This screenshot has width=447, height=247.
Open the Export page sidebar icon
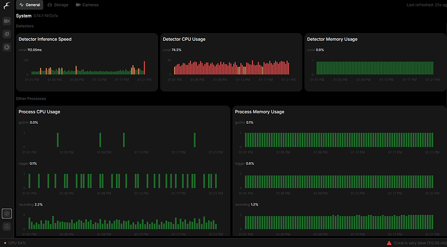pos(7,47)
